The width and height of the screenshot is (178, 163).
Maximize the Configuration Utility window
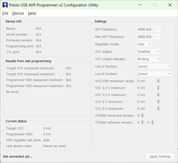155,5
